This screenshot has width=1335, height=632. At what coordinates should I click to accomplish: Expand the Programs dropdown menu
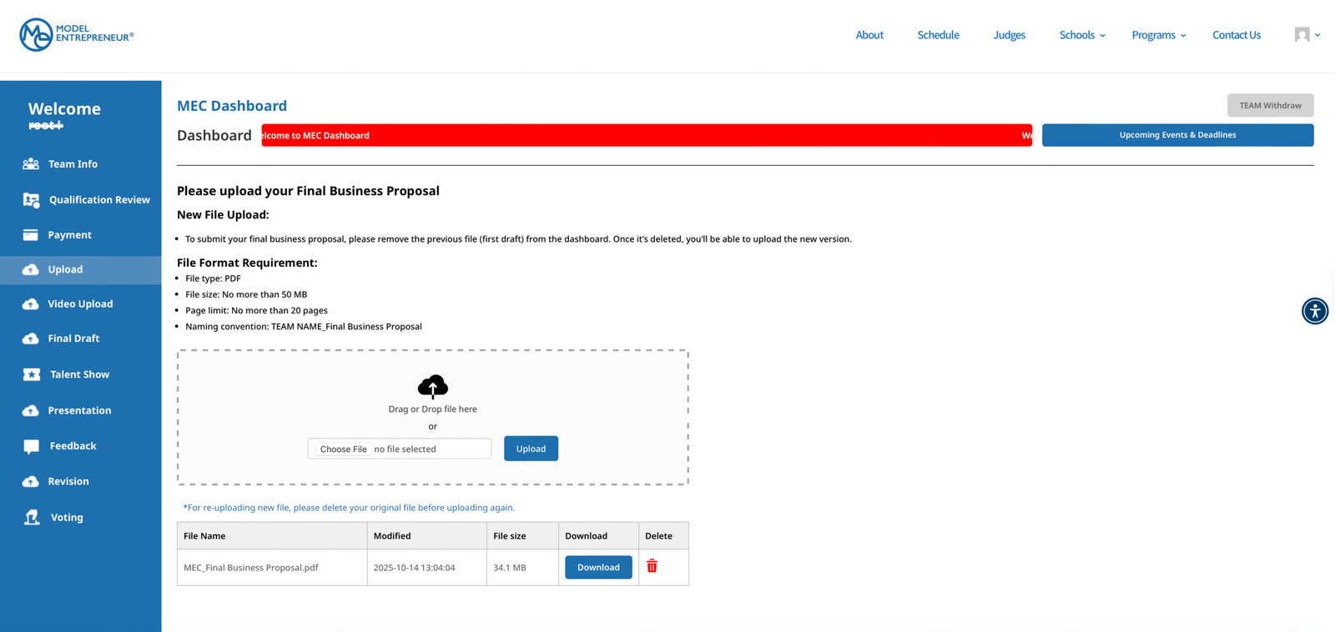point(1158,35)
